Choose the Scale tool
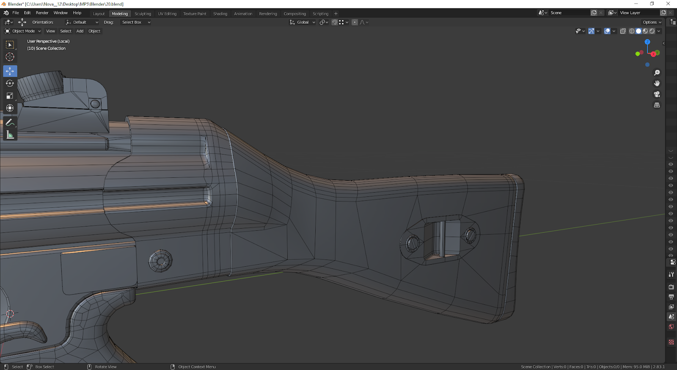The height and width of the screenshot is (370, 677). 10,96
